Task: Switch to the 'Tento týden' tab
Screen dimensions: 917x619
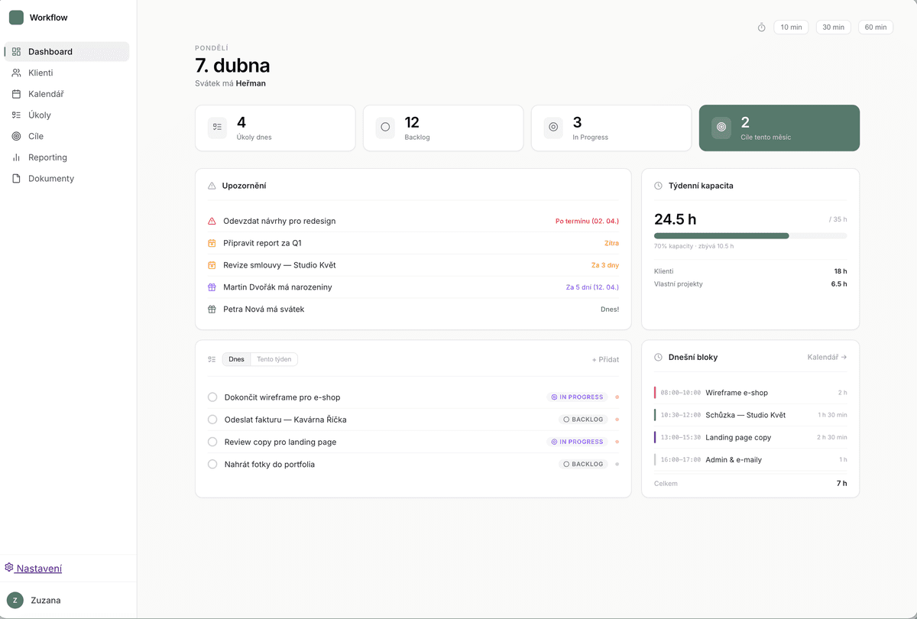Action: pos(274,358)
